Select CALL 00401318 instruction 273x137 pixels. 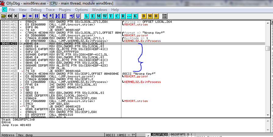(x=61, y=115)
